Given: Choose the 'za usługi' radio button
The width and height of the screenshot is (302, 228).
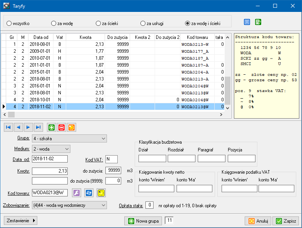Looking at the screenshot, I should point(143,23).
